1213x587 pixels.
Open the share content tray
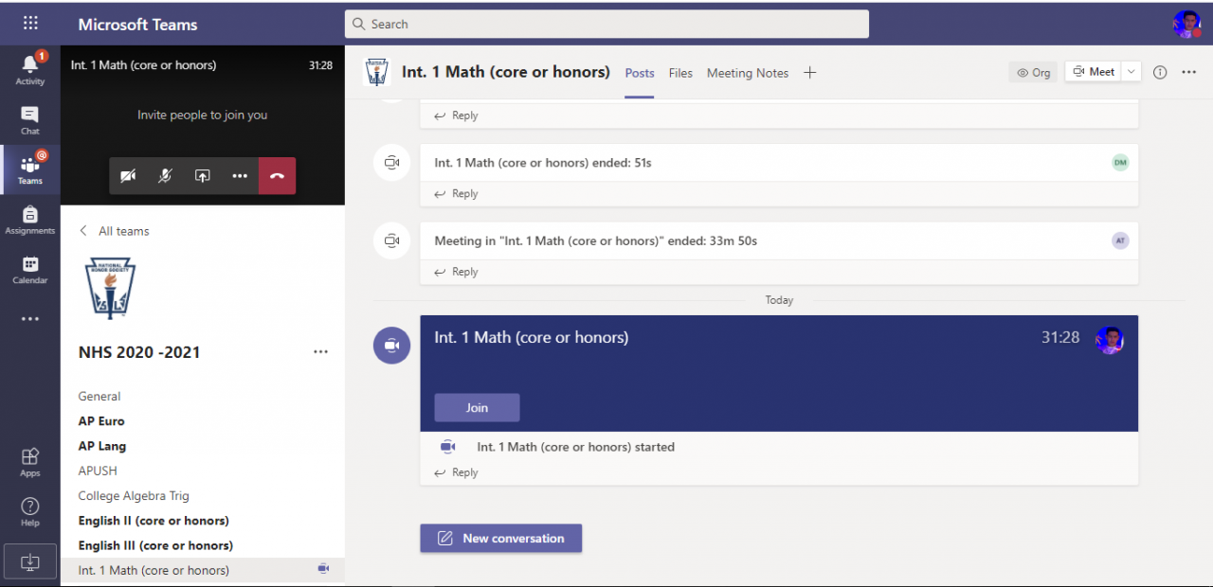tap(202, 176)
